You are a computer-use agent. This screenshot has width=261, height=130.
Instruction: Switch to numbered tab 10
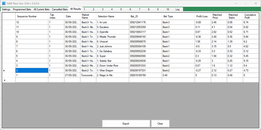tap(168, 9)
